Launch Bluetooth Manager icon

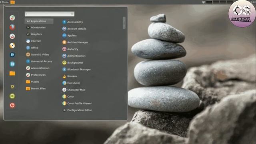coord(64,69)
